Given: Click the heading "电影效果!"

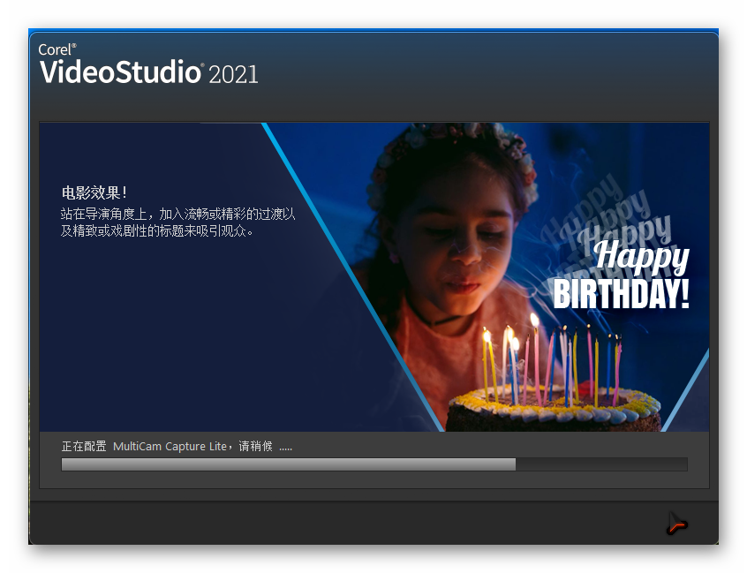Looking at the screenshot, I should point(94,192).
